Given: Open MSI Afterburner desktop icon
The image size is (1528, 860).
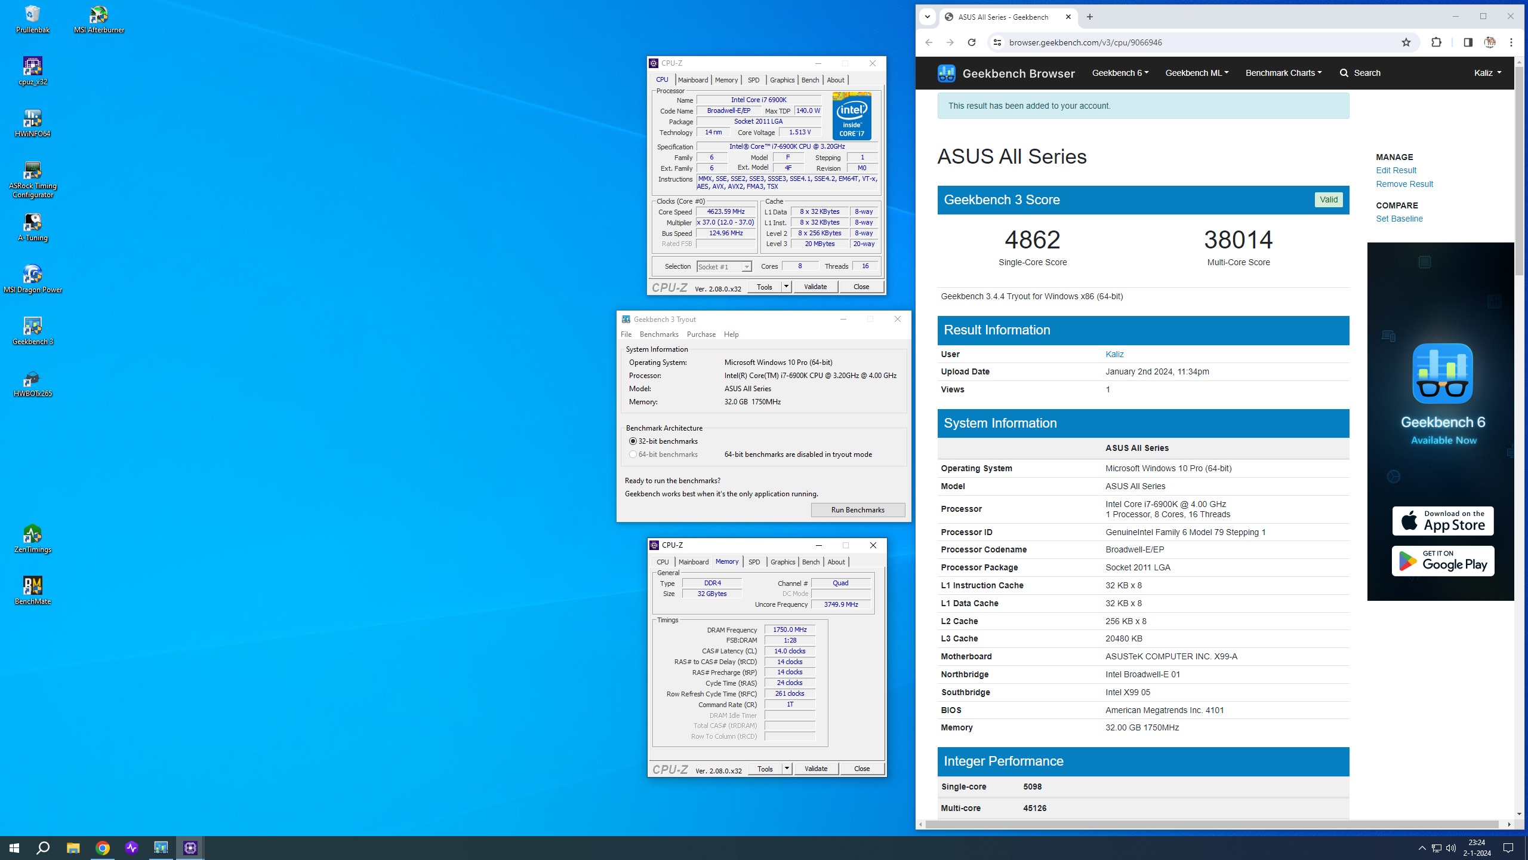Looking at the screenshot, I should pyautogui.click(x=99, y=19).
